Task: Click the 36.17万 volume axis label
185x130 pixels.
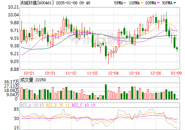Action: (x=11, y=82)
